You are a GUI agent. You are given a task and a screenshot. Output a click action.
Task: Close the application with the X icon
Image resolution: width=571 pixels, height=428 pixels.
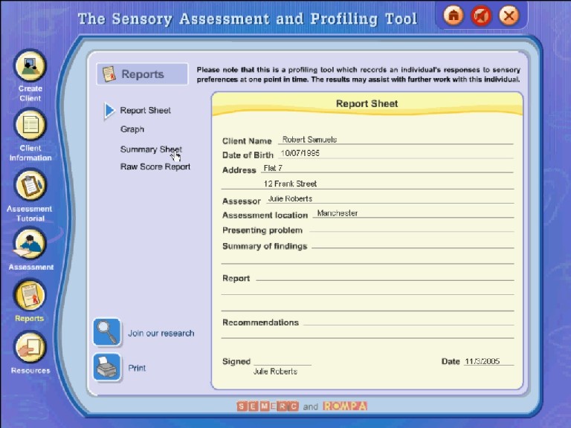(509, 16)
